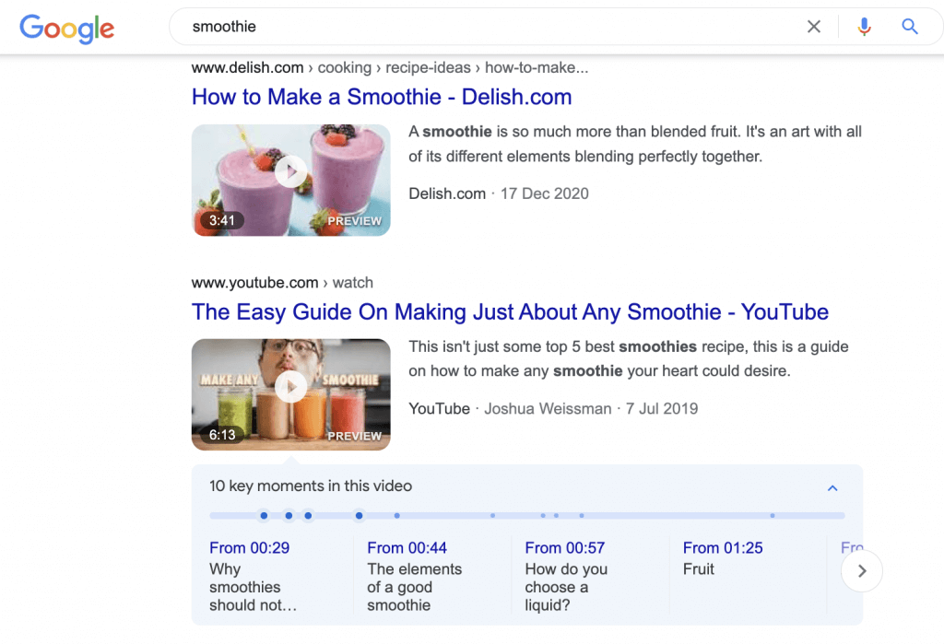Activate voice search with the microphone icon
944x644 pixels.
click(864, 27)
